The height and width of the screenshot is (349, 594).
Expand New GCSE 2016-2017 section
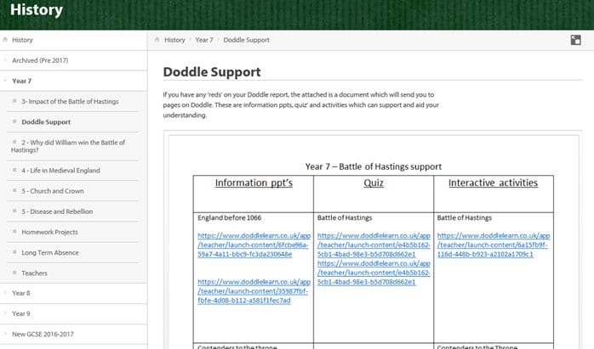(43, 335)
